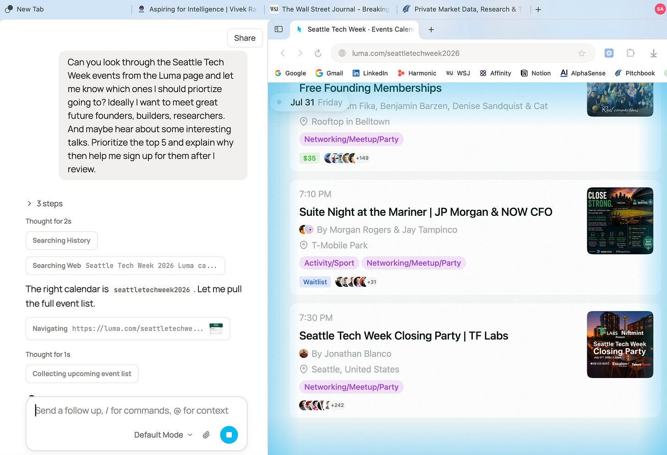Click the Waitlist badge
Screen dimensions: 667x455
click(315, 282)
